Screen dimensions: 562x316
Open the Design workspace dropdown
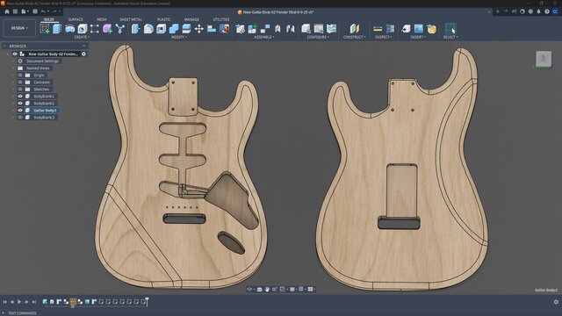coord(19,28)
